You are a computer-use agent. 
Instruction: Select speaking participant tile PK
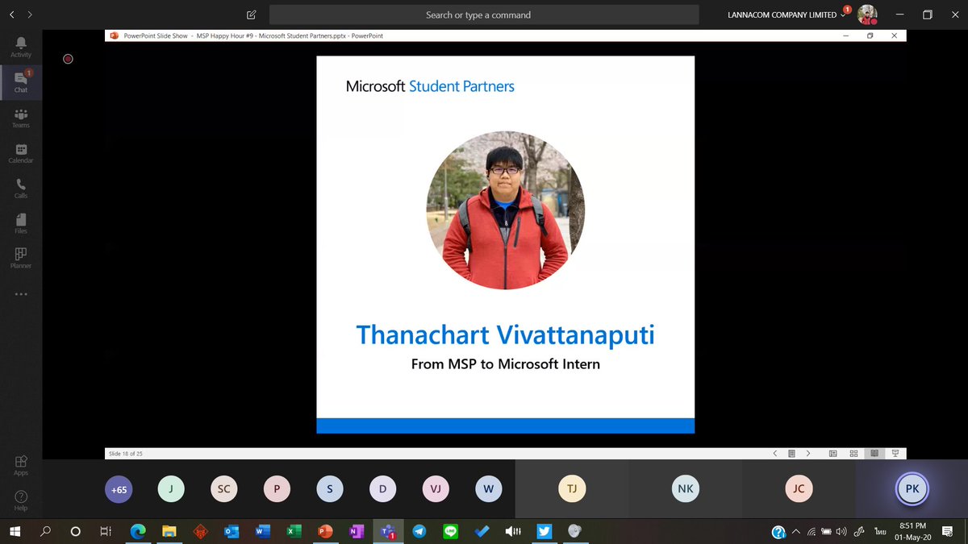coord(912,488)
